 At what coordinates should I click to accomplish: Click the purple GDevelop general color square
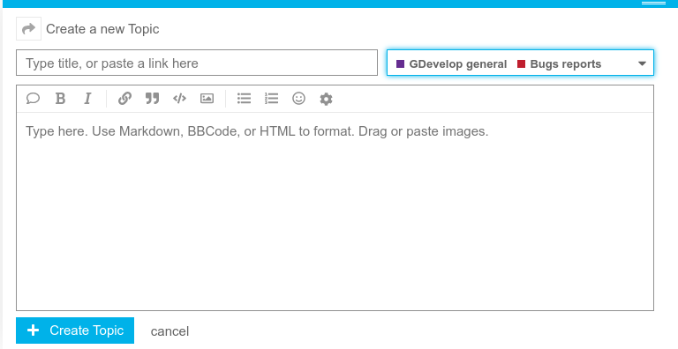(401, 64)
